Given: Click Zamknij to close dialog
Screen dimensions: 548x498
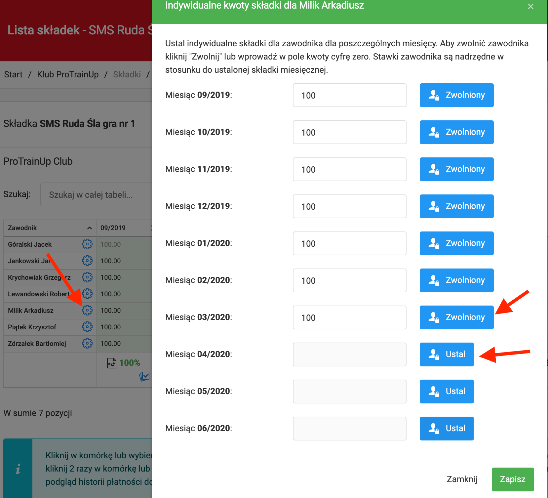Looking at the screenshot, I should pyautogui.click(x=462, y=479).
